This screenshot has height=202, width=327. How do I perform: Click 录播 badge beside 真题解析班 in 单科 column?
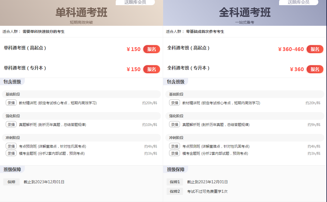click(11, 125)
